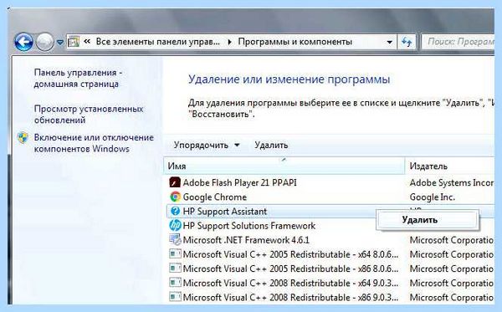
Task: Open the address bar history dropdown
Action: [390, 42]
